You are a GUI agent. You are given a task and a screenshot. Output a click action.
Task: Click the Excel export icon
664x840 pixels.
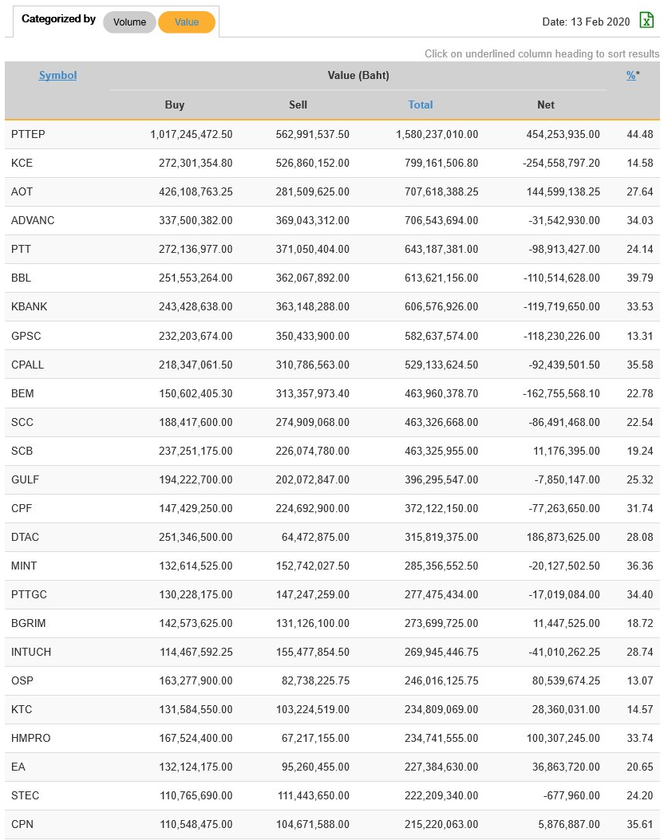(x=646, y=21)
